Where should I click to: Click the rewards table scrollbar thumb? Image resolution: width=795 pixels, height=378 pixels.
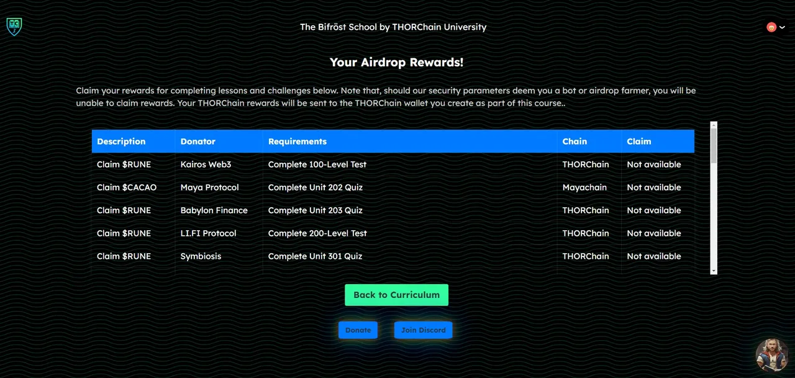tap(714, 146)
